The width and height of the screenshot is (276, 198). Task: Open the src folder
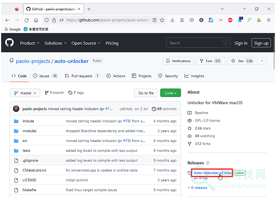point(25,141)
